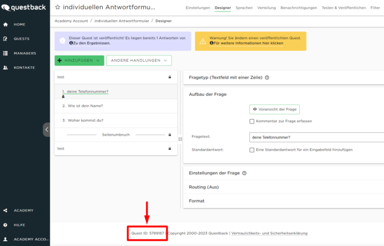Open Managers from the sidebar icon
384x246 pixels.
[6, 53]
